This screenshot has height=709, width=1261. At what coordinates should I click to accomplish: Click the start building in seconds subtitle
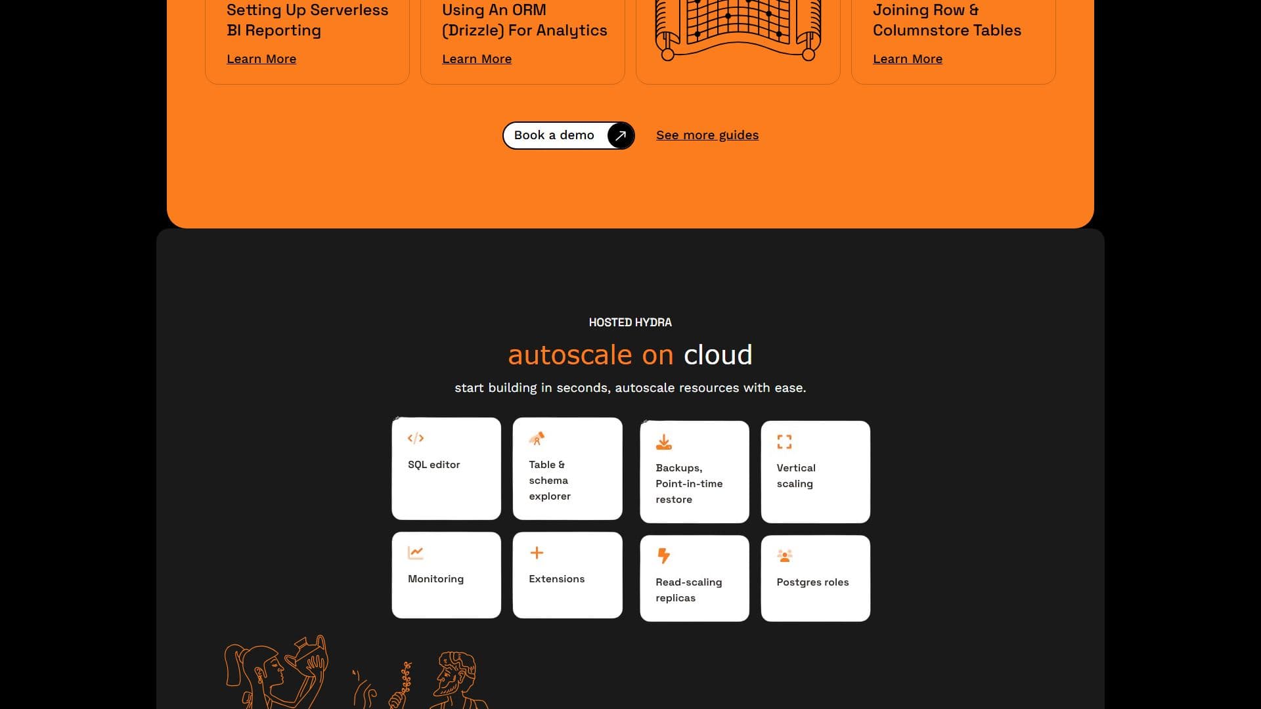(x=630, y=388)
